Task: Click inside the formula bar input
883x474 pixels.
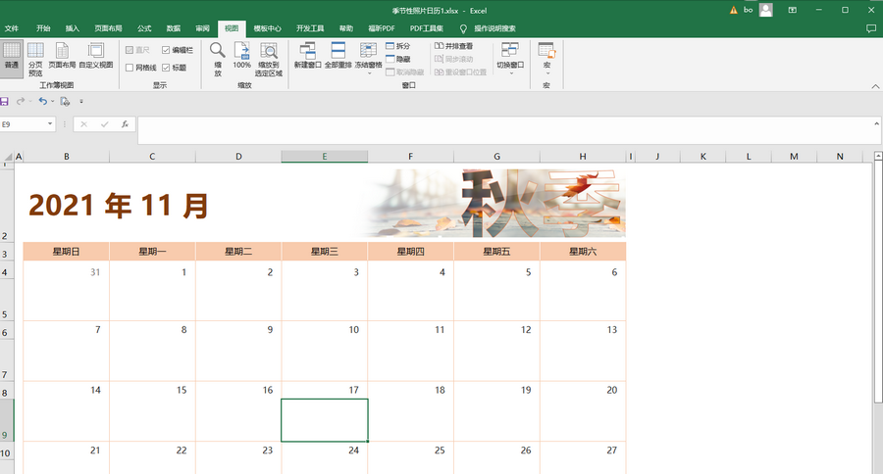Action: click(x=491, y=125)
